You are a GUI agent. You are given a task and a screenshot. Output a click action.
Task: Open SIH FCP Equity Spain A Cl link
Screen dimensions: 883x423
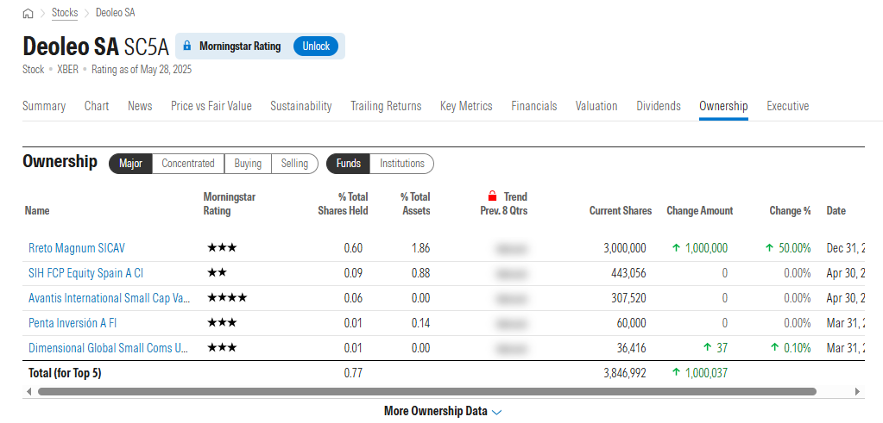coord(85,273)
